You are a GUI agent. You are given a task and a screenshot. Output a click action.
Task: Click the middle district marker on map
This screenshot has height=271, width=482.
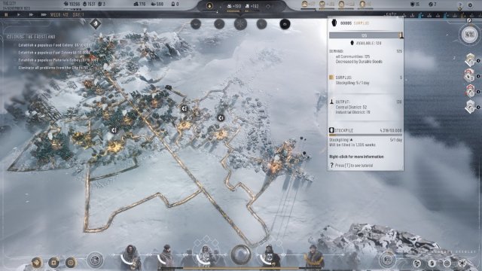tap(184, 108)
